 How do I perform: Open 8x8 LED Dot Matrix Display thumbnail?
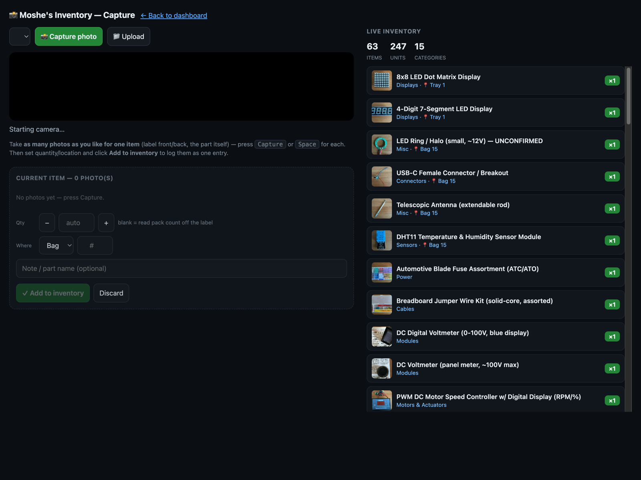click(382, 80)
